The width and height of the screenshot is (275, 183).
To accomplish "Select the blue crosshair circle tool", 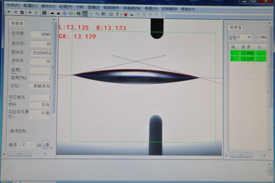I will pos(65,13).
